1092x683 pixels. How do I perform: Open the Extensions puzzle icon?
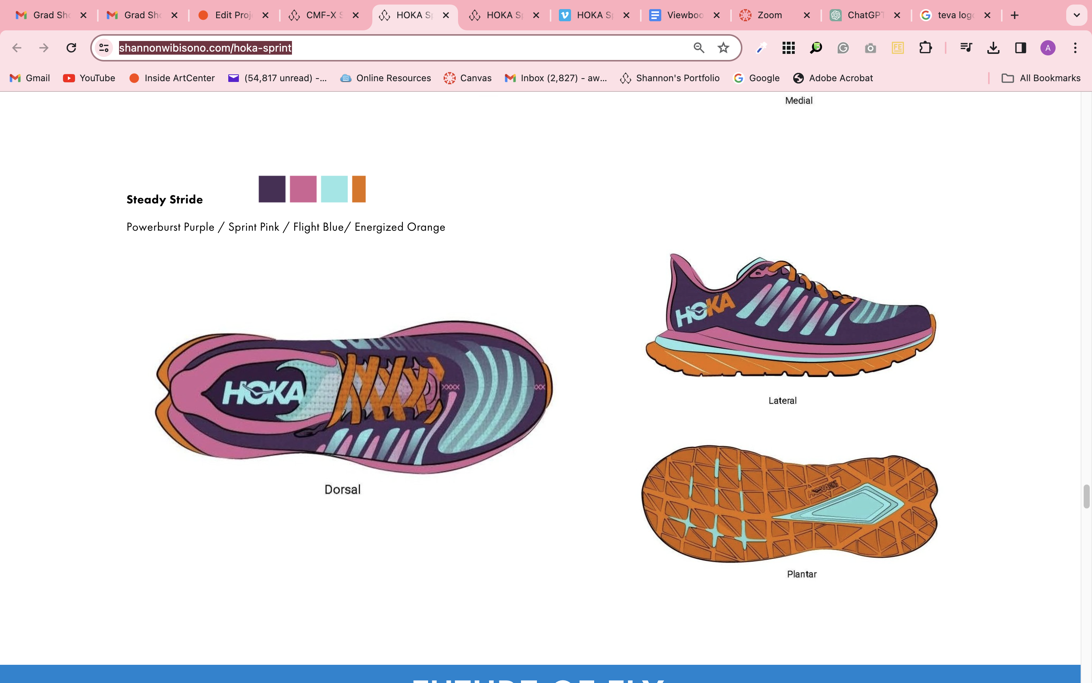pos(925,48)
